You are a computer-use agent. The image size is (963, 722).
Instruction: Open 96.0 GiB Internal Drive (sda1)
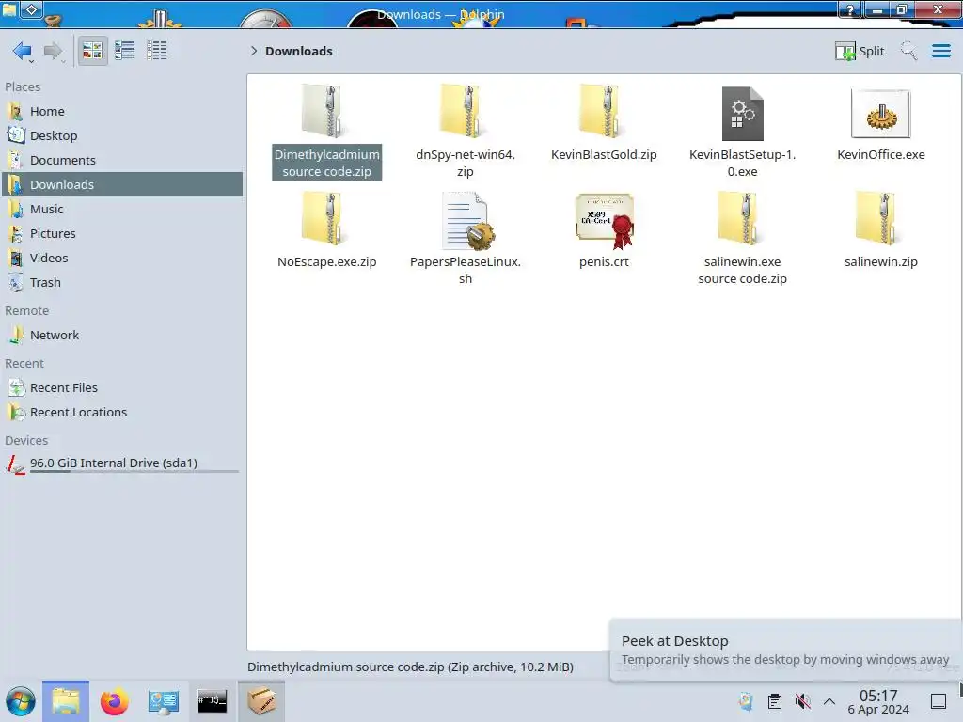[x=122, y=463]
